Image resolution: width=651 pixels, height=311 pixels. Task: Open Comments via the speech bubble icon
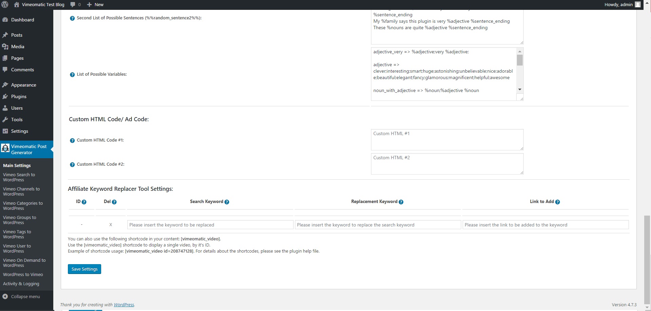tap(5, 70)
